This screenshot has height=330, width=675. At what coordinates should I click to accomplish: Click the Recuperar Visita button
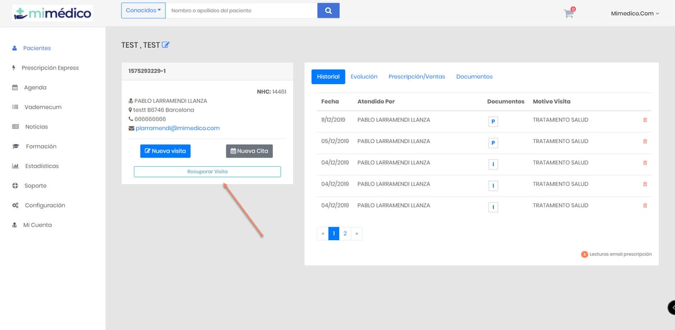pos(207,172)
